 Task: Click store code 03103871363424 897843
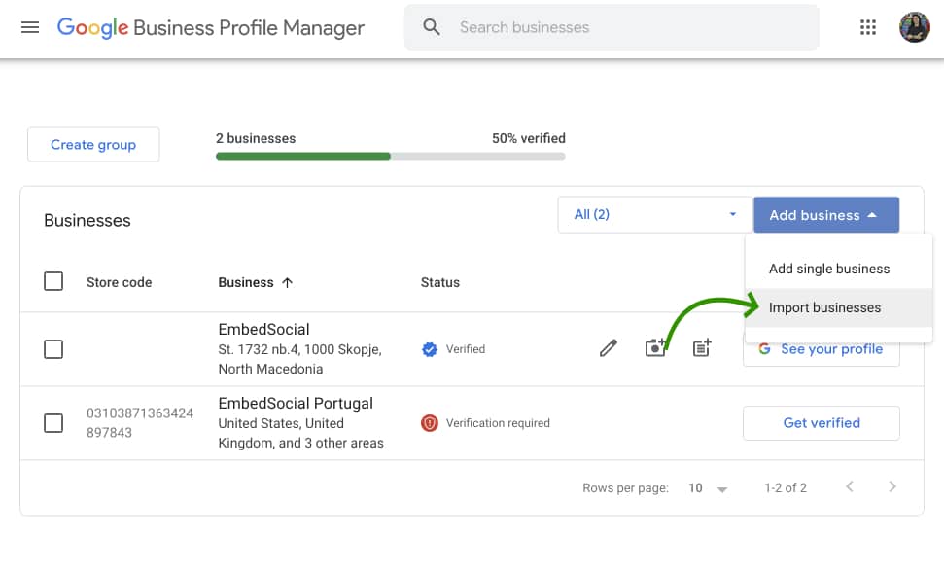tap(140, 423)
